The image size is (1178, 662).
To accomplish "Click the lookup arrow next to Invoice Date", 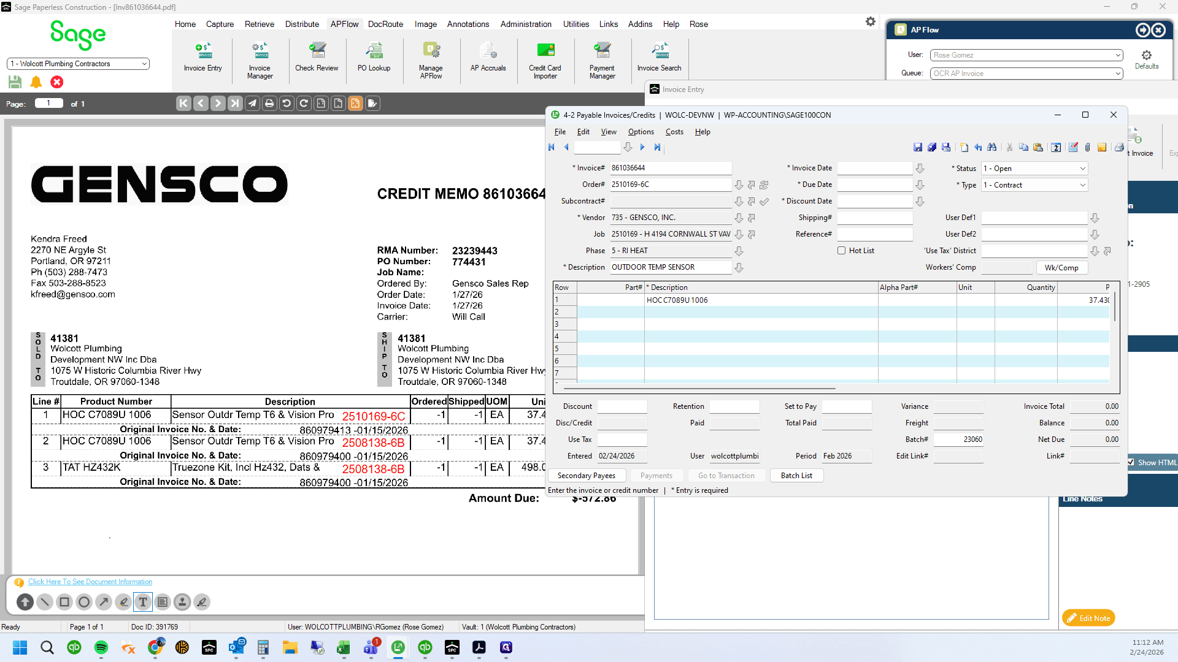I will coord(920,169).
